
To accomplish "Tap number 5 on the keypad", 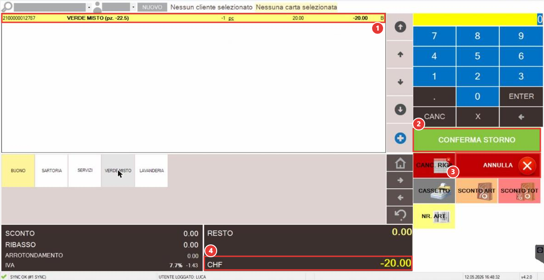I will tap(477, 57).
